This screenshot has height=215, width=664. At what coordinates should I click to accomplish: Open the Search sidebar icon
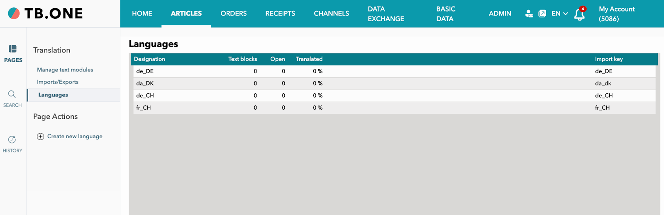[x=12, y=98]
